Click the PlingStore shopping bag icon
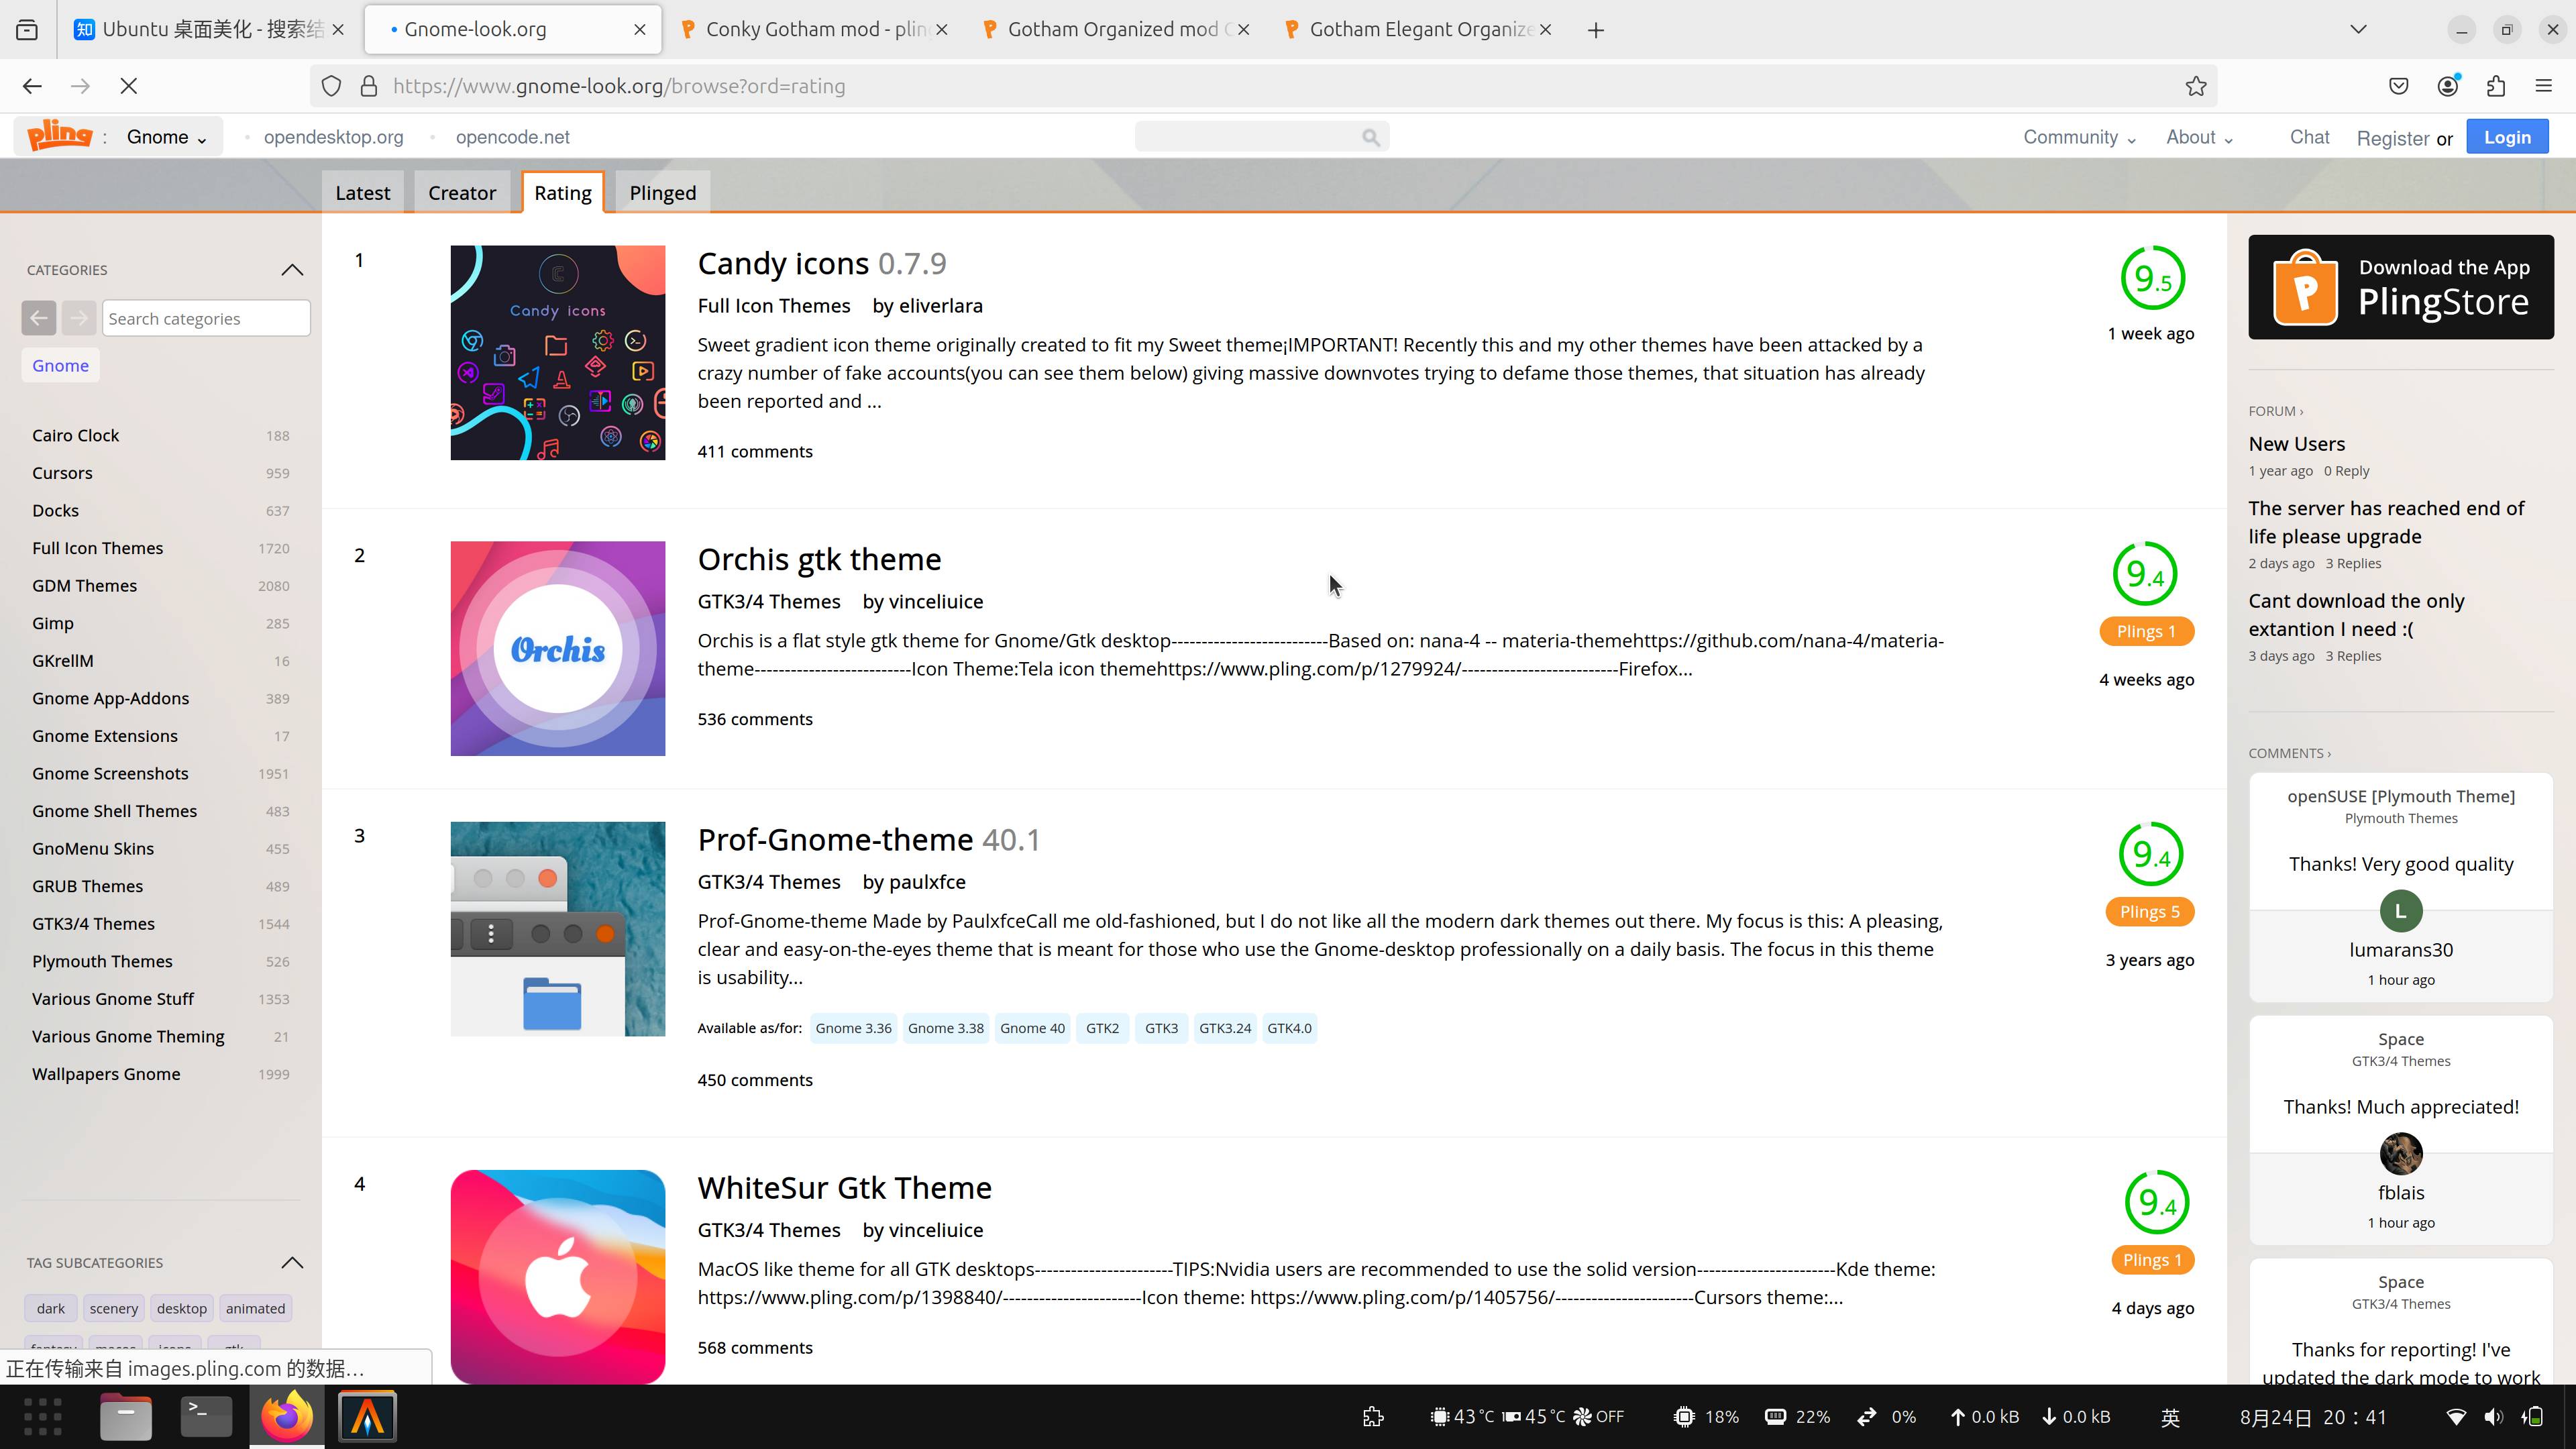2576x1449 pixels. click(x=2305, y=288)
